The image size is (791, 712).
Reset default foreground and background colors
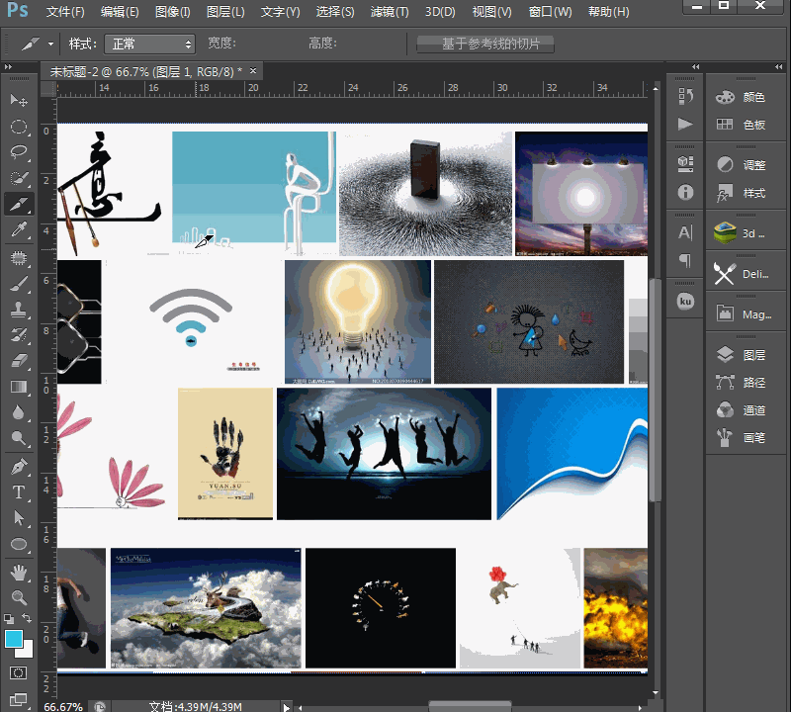click(9, 619)
